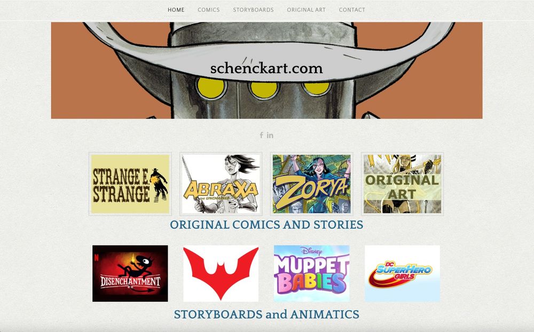
Task: Open the Contact page link
Action: pos(352,10)
